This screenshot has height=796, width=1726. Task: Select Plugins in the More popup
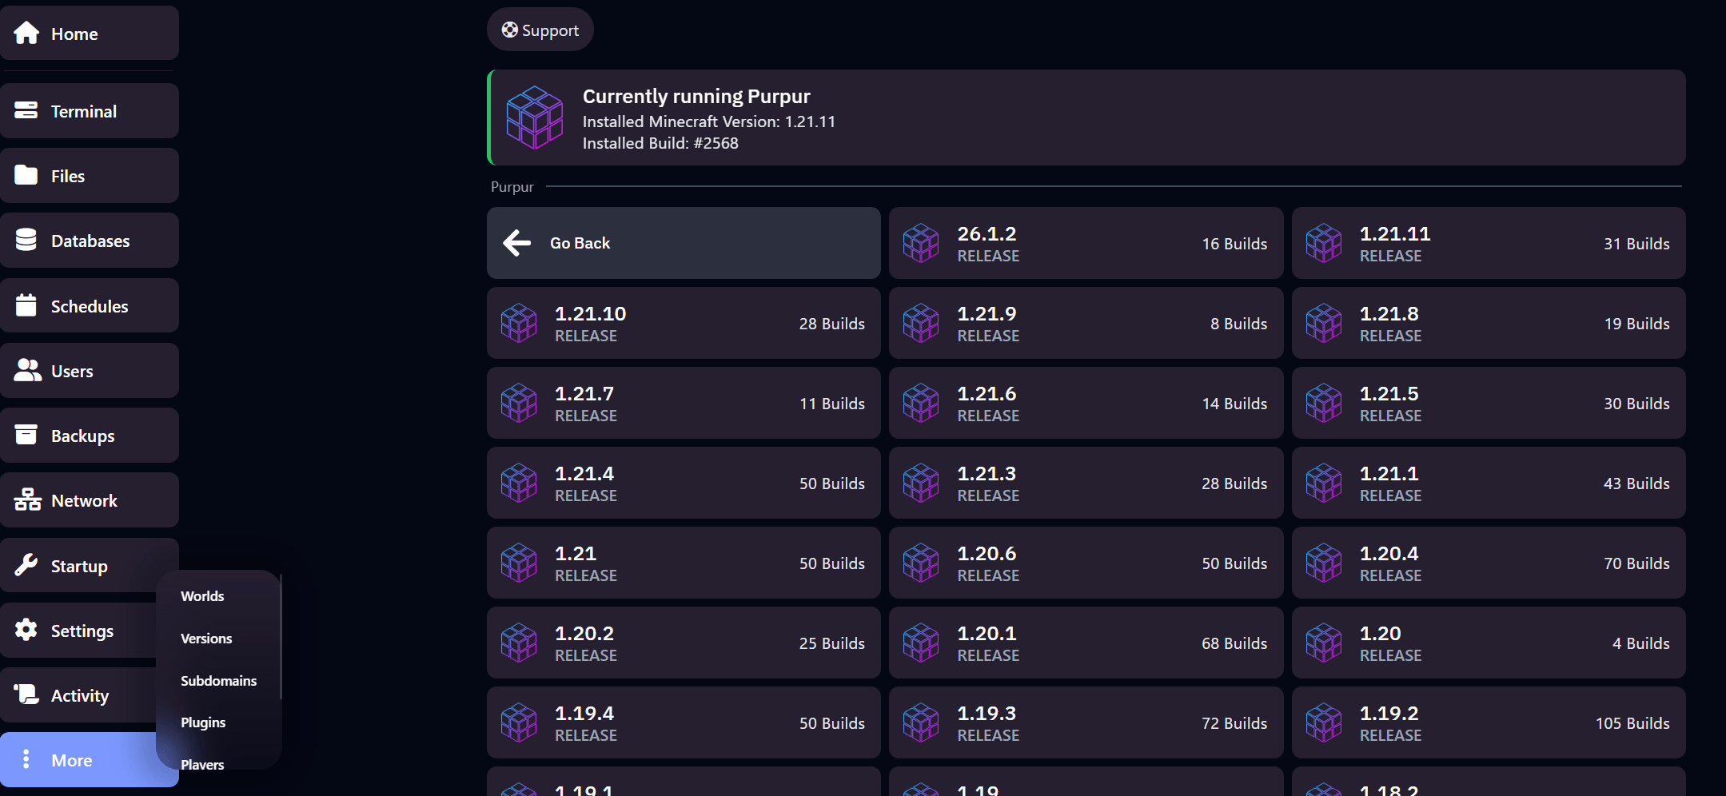(x=203, y=722)
